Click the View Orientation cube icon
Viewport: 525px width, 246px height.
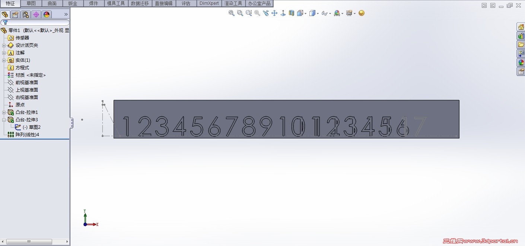(300, 13)
